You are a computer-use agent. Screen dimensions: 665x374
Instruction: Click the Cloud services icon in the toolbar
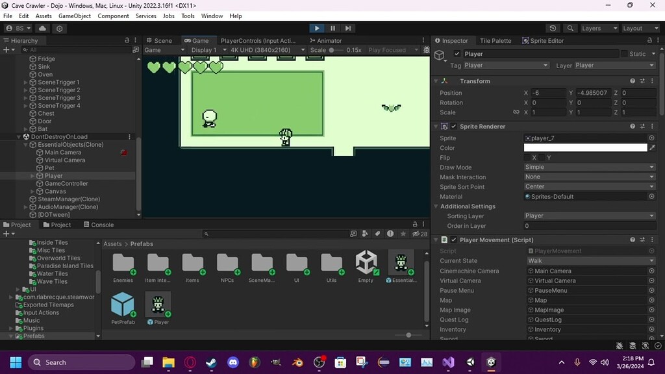42,28
